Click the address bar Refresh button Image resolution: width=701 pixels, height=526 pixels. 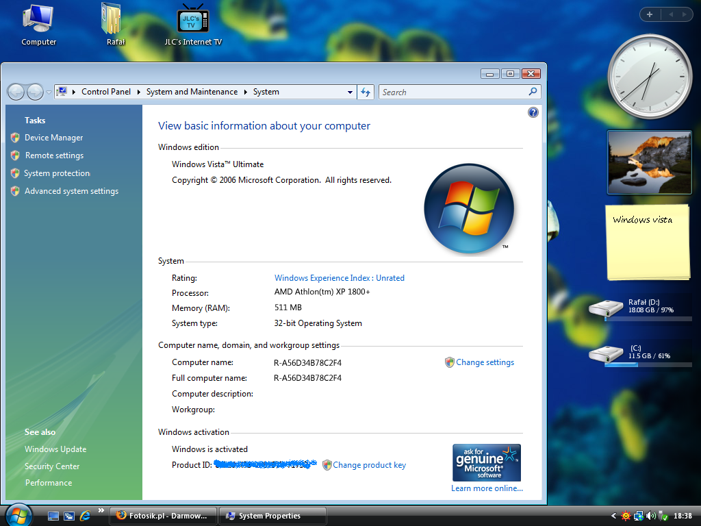366,92
